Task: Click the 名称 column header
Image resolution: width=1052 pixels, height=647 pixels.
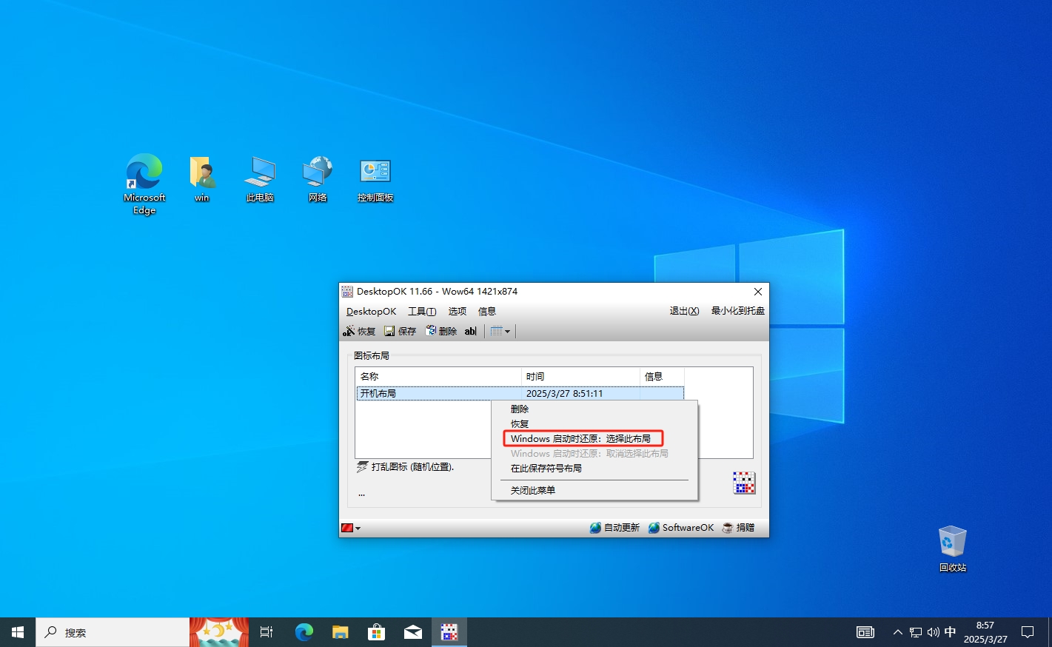Action: point(437,377)
